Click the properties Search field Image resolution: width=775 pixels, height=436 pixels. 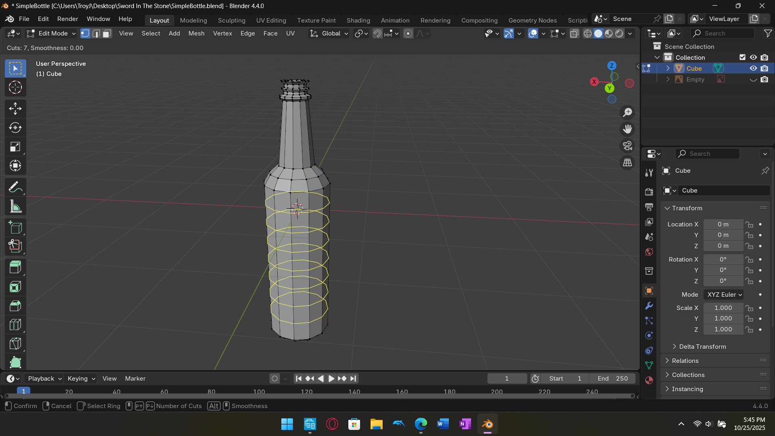pyautogui.click(x=708, y=154)
